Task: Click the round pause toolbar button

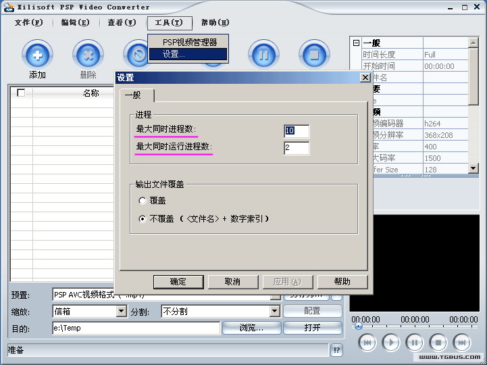Action: [263, 55]
